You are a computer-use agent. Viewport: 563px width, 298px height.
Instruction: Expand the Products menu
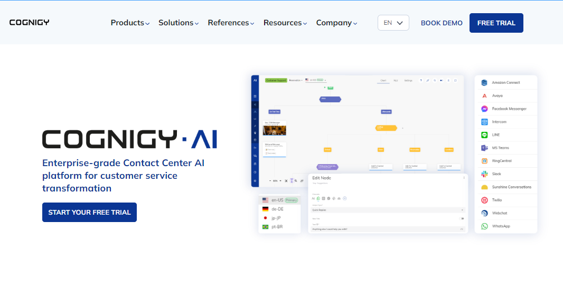pos(130,23)
